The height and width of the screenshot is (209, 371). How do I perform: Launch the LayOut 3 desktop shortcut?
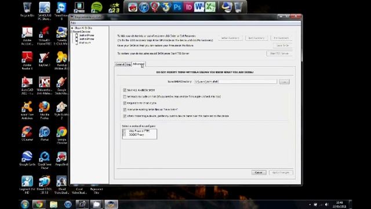tap(45, 59)
